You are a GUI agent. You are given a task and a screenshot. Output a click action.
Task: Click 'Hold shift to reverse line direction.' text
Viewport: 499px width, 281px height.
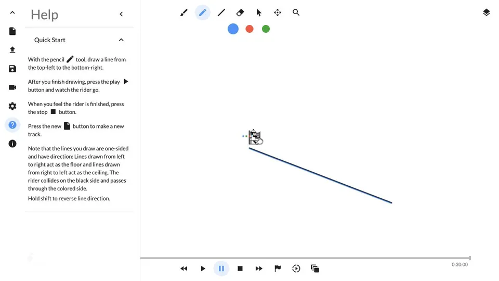(69, 198)
